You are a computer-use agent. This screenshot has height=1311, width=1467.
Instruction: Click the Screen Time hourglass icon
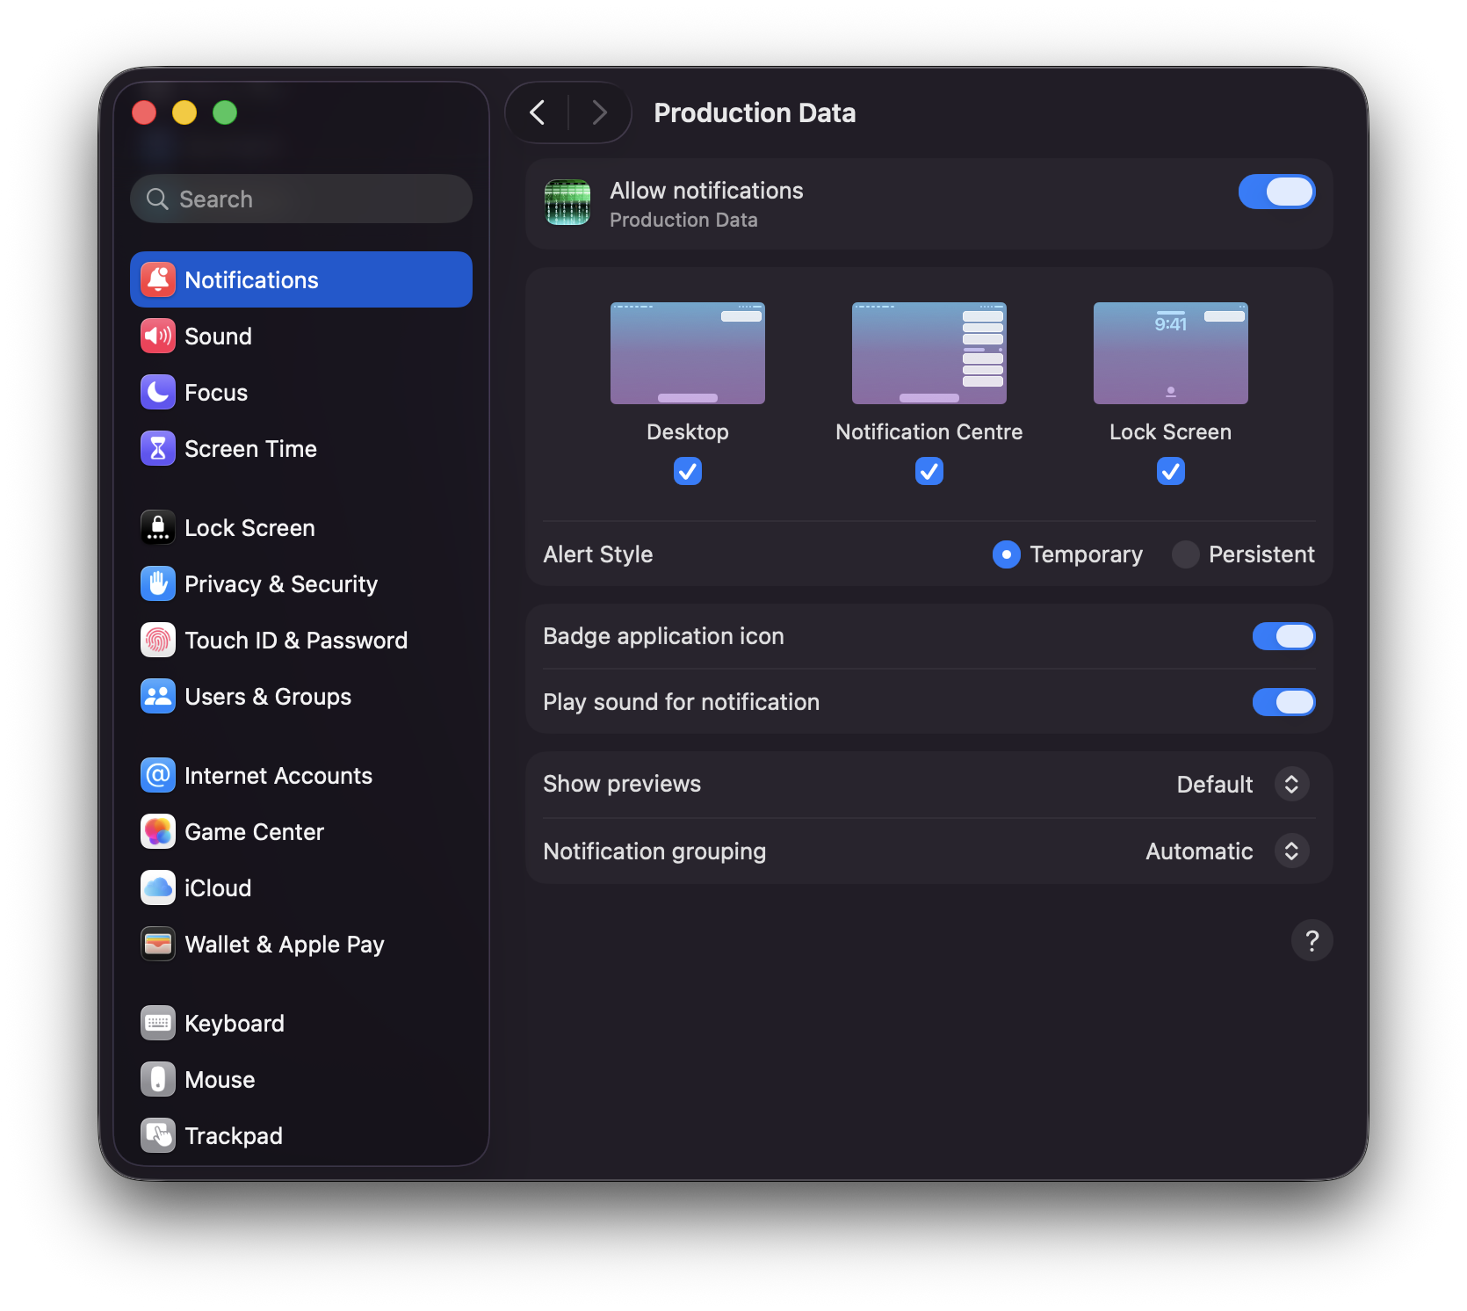pos(158,448)
